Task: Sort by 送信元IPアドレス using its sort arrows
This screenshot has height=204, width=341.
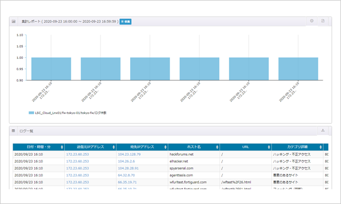Action: [x=114, y=147]
